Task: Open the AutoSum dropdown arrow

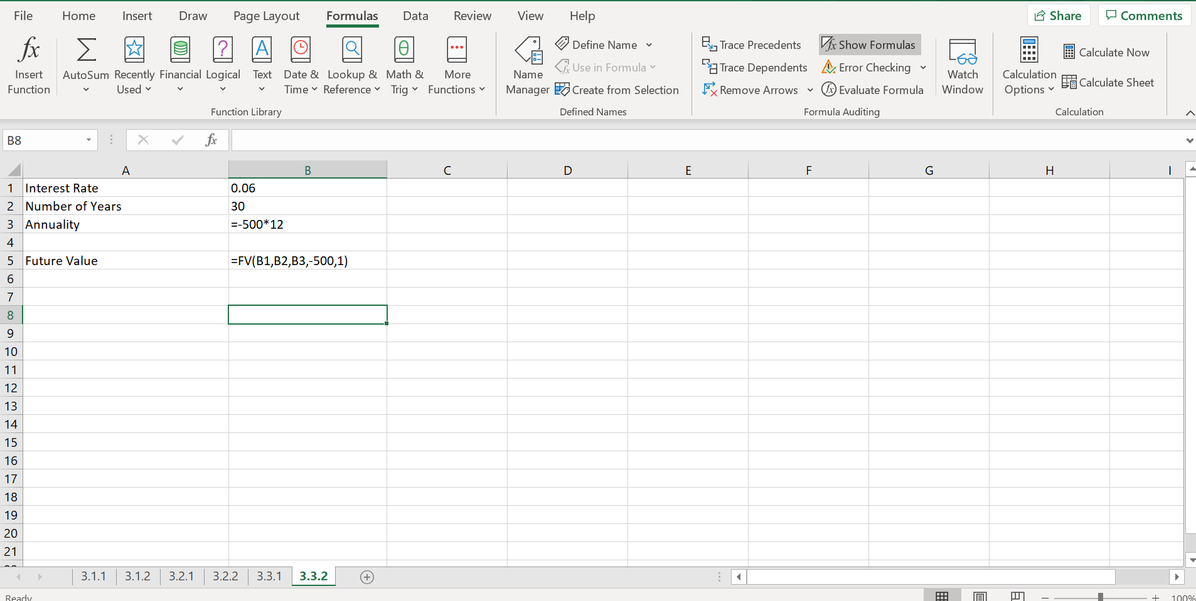Action: tap(86, 90)
